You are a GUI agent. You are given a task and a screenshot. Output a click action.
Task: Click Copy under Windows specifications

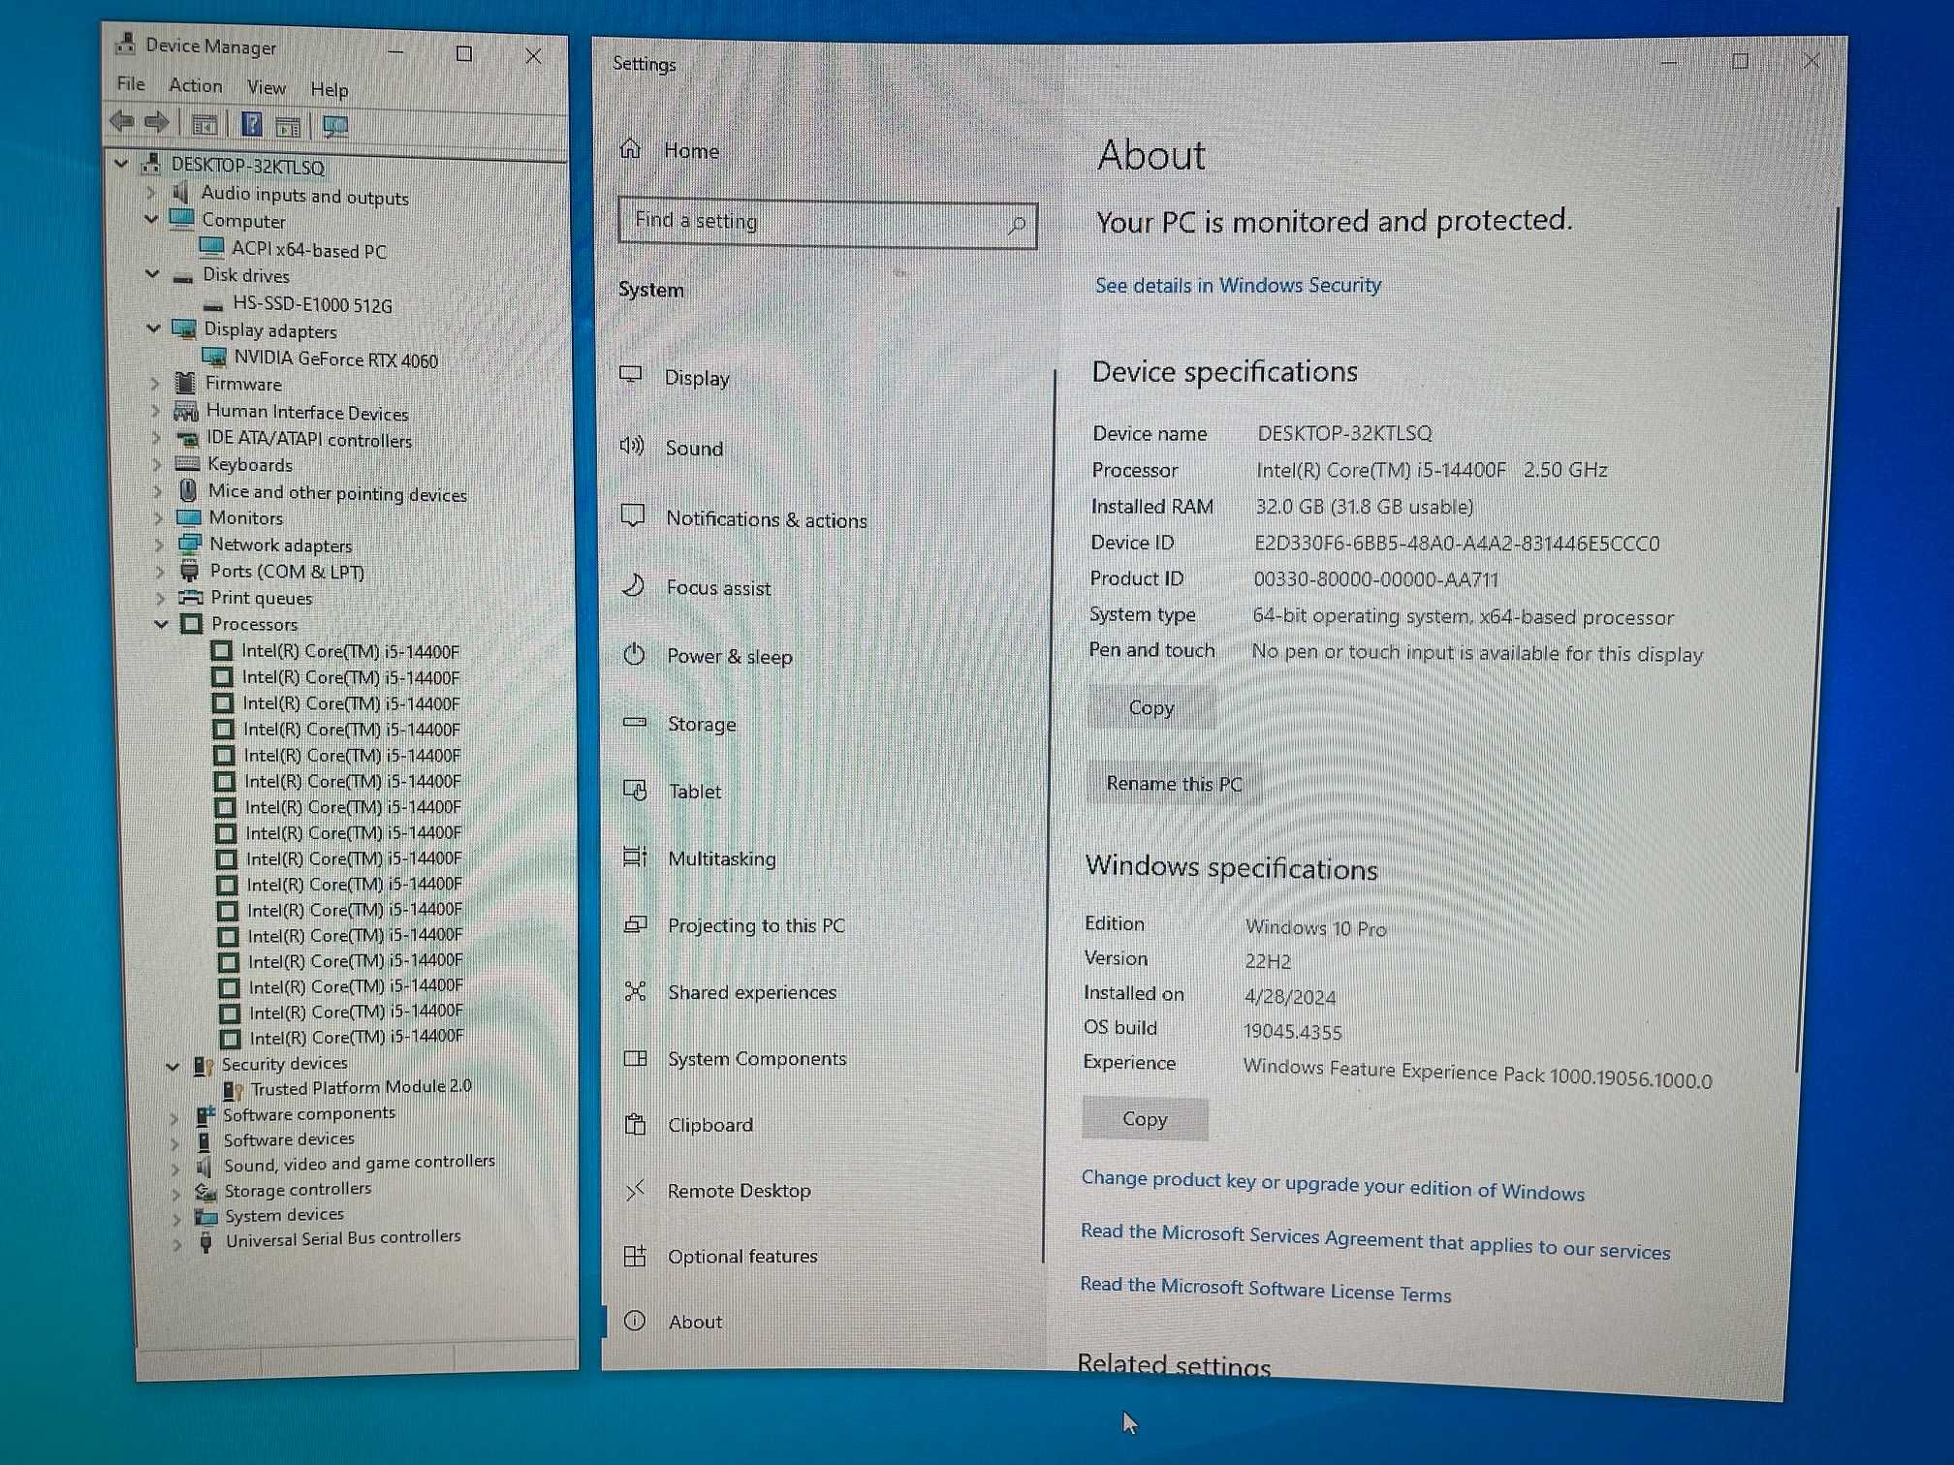1145,1119
